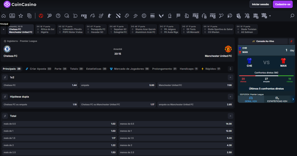Screen dimensions: 297x156
Task: Select the League of Legends icon
Action: coord(187,16)
